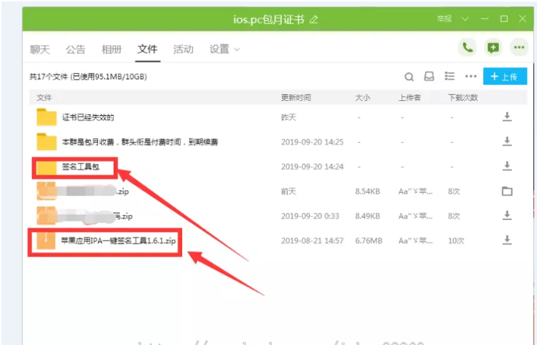Click the 举报 report link
Viewport: 537px width, 345px height.
(x=444, y=18)
